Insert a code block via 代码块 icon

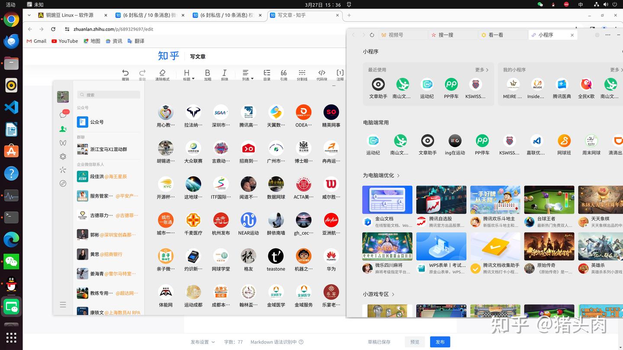[x=322, y=73]
